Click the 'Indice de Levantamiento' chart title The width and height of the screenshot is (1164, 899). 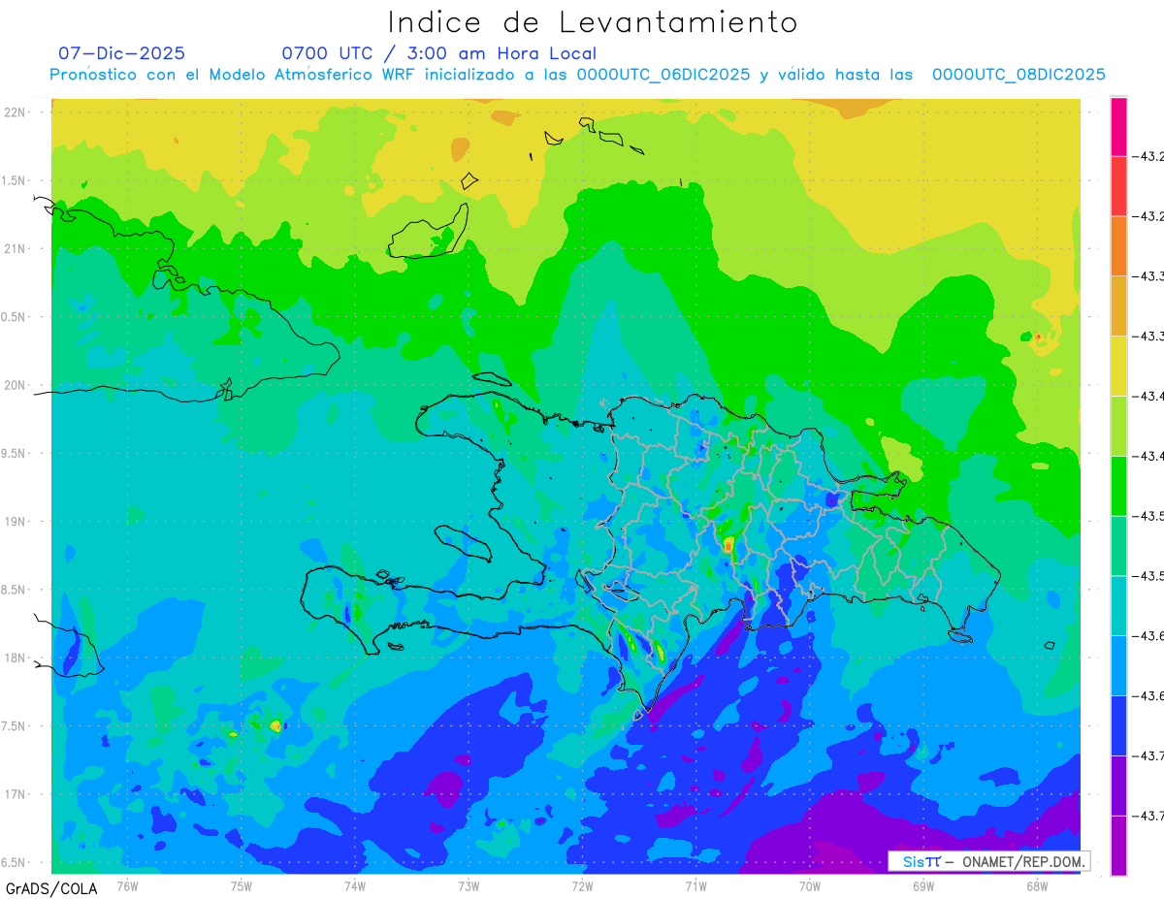click(593, 21)
